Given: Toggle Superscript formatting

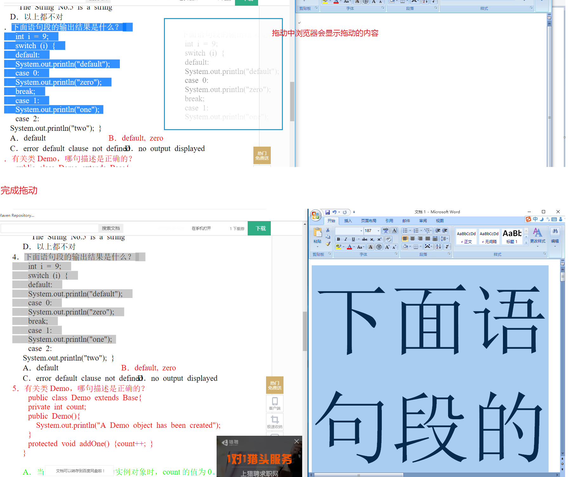Looking at the screenshot, I should pos(379,239).
